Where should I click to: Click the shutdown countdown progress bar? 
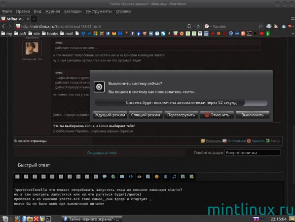coord(181,103)
